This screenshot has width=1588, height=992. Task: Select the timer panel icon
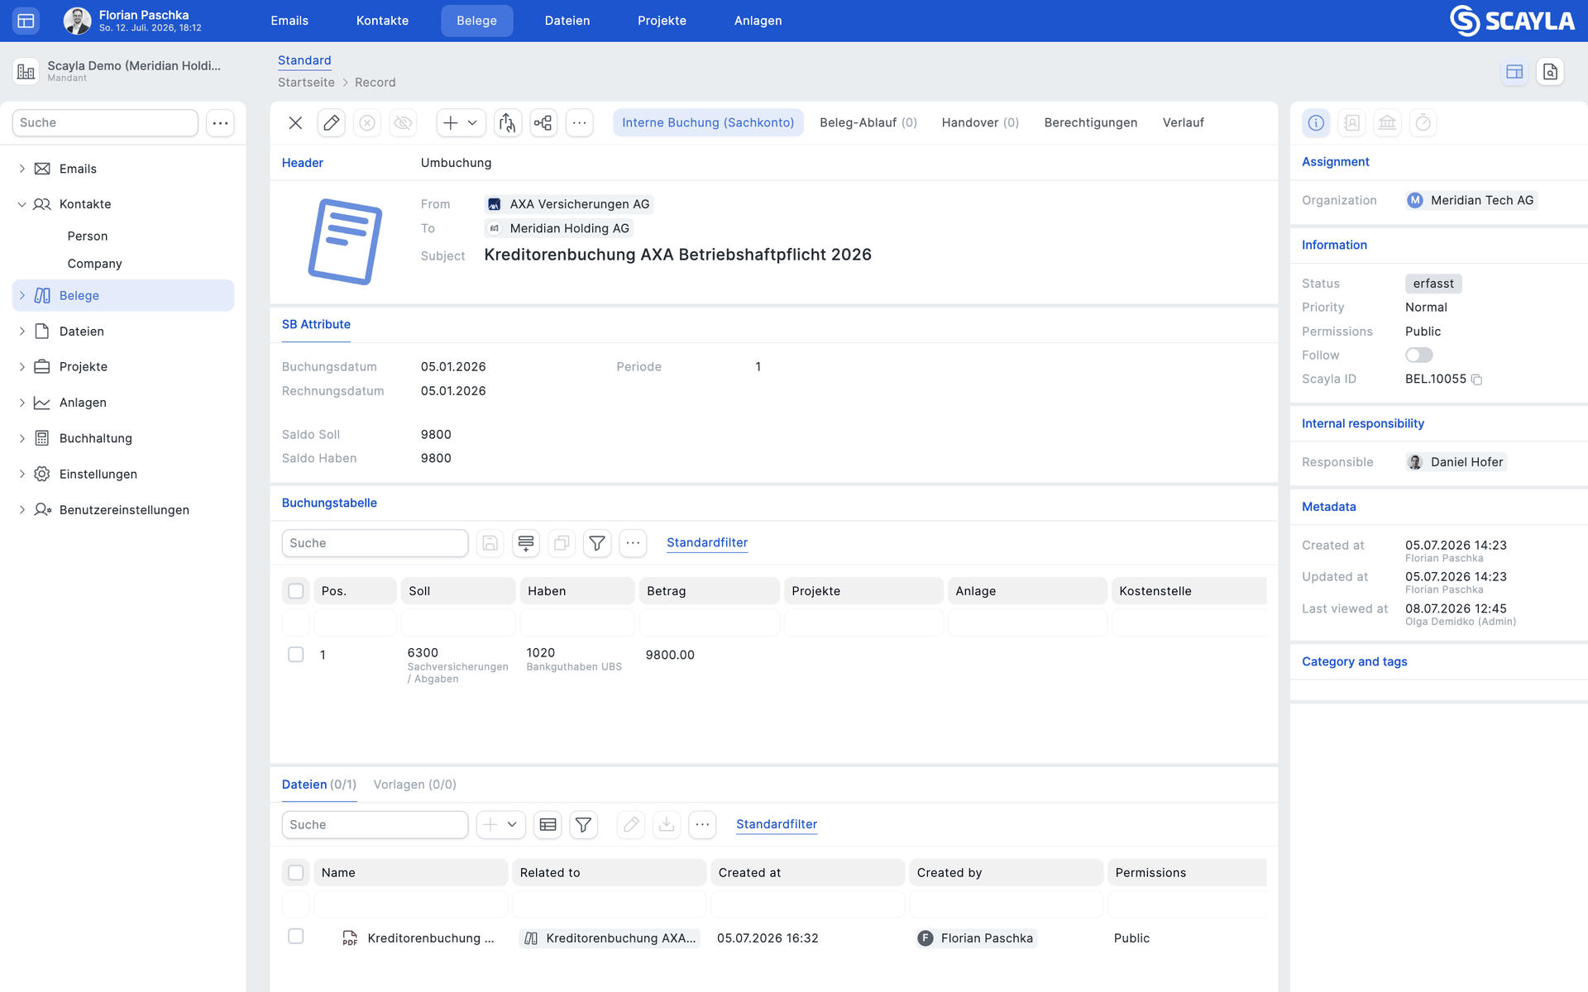pyautogui.click(x=1423, y=123)
